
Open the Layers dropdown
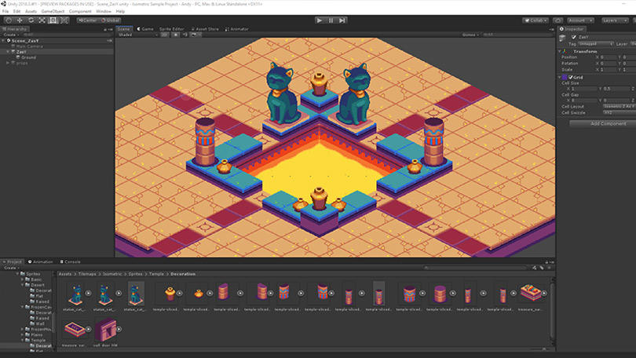615,20
